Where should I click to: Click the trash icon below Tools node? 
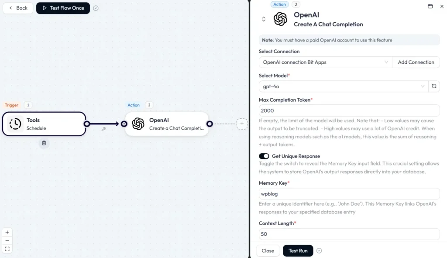click(44, 143)
